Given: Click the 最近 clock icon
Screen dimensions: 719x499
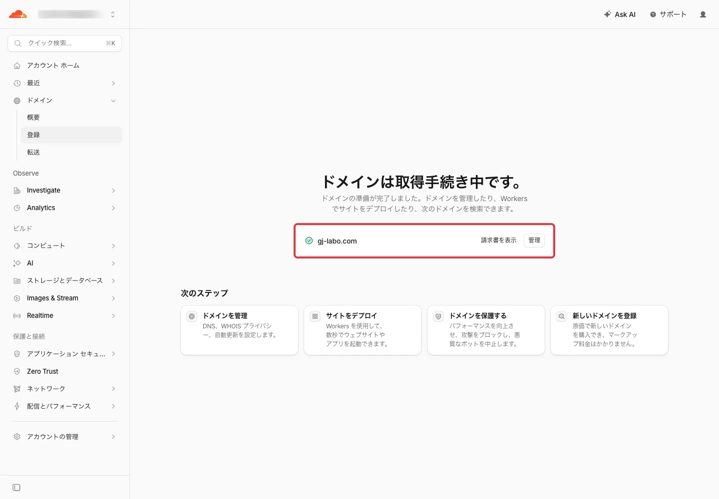Looking at the screenshot, I should click(17, 83).
